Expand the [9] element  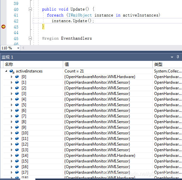click(12, 127)
